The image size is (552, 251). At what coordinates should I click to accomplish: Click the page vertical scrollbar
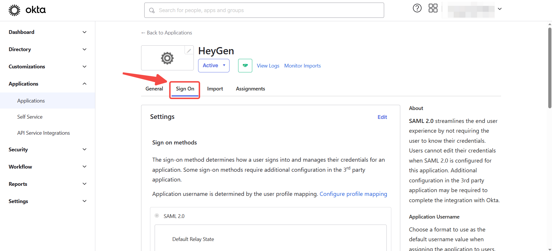click(x=550, y=68)
